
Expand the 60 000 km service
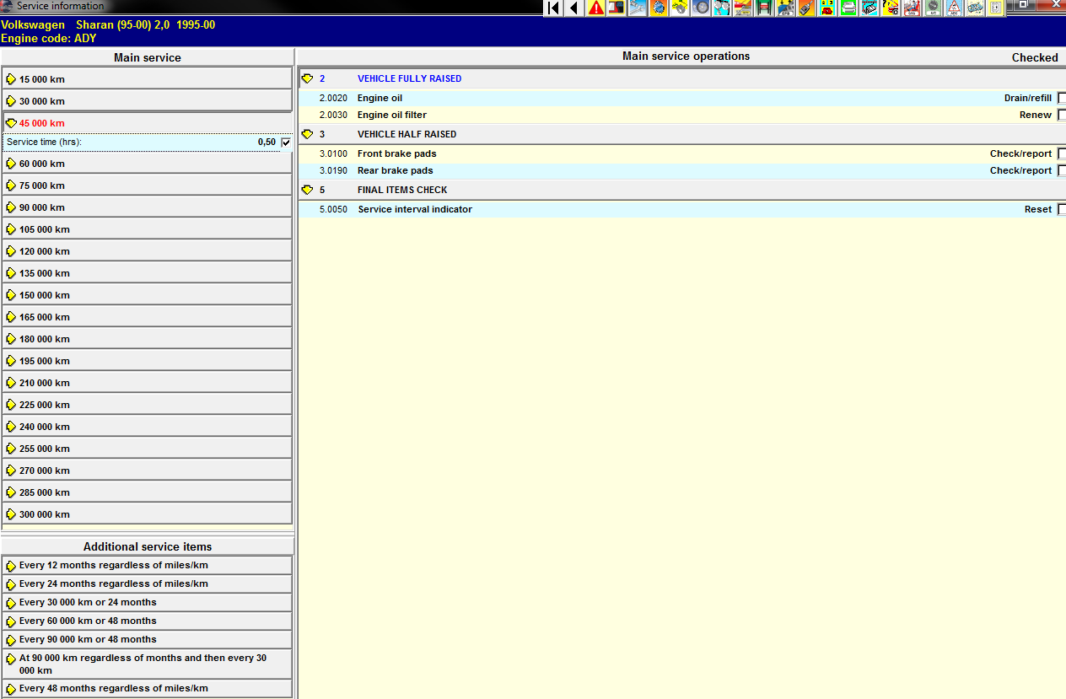(x=42, y=164)
